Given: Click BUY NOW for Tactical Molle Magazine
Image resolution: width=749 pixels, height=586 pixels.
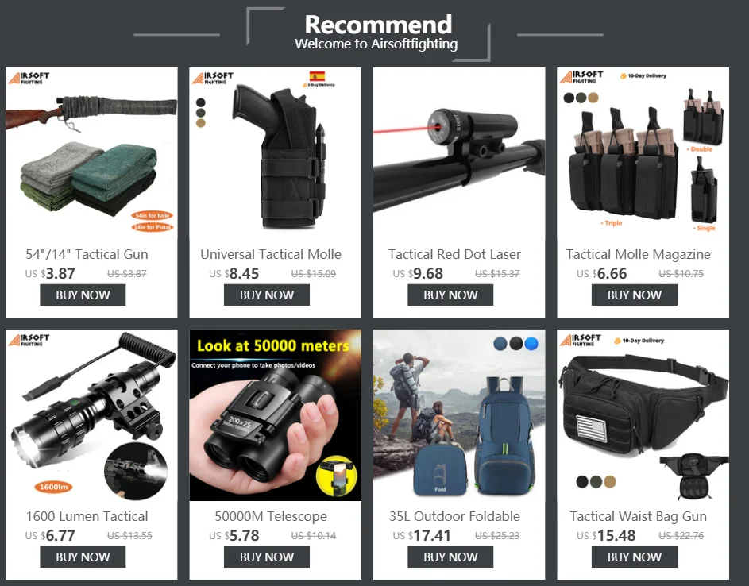Looking at the screenshot, I should click(x=635, y=295).
